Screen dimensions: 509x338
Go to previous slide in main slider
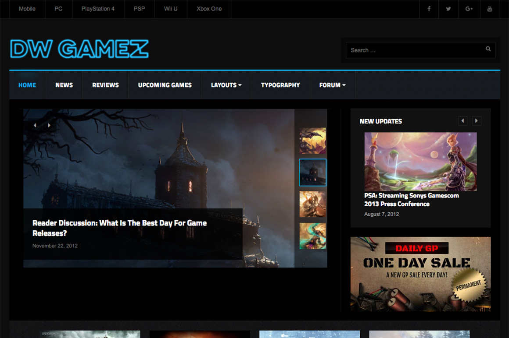(35, 125)
